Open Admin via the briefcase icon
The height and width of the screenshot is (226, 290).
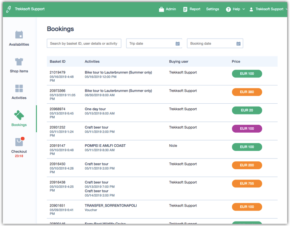162,9
